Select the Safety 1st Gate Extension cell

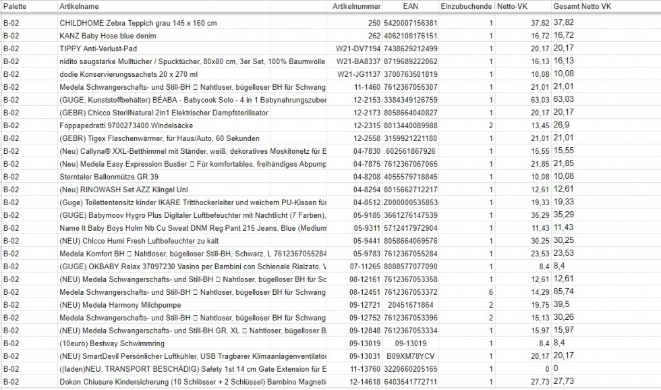(x=193, y=369)
